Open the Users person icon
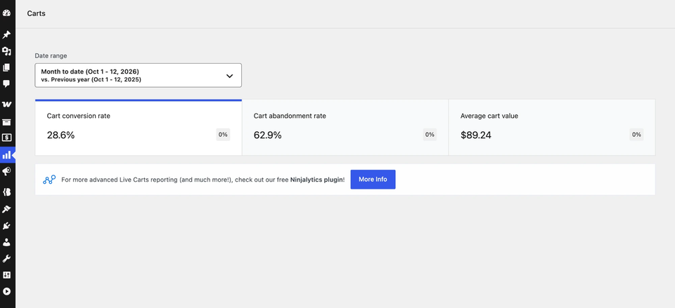The image size is (675, 308). point(6,242)
